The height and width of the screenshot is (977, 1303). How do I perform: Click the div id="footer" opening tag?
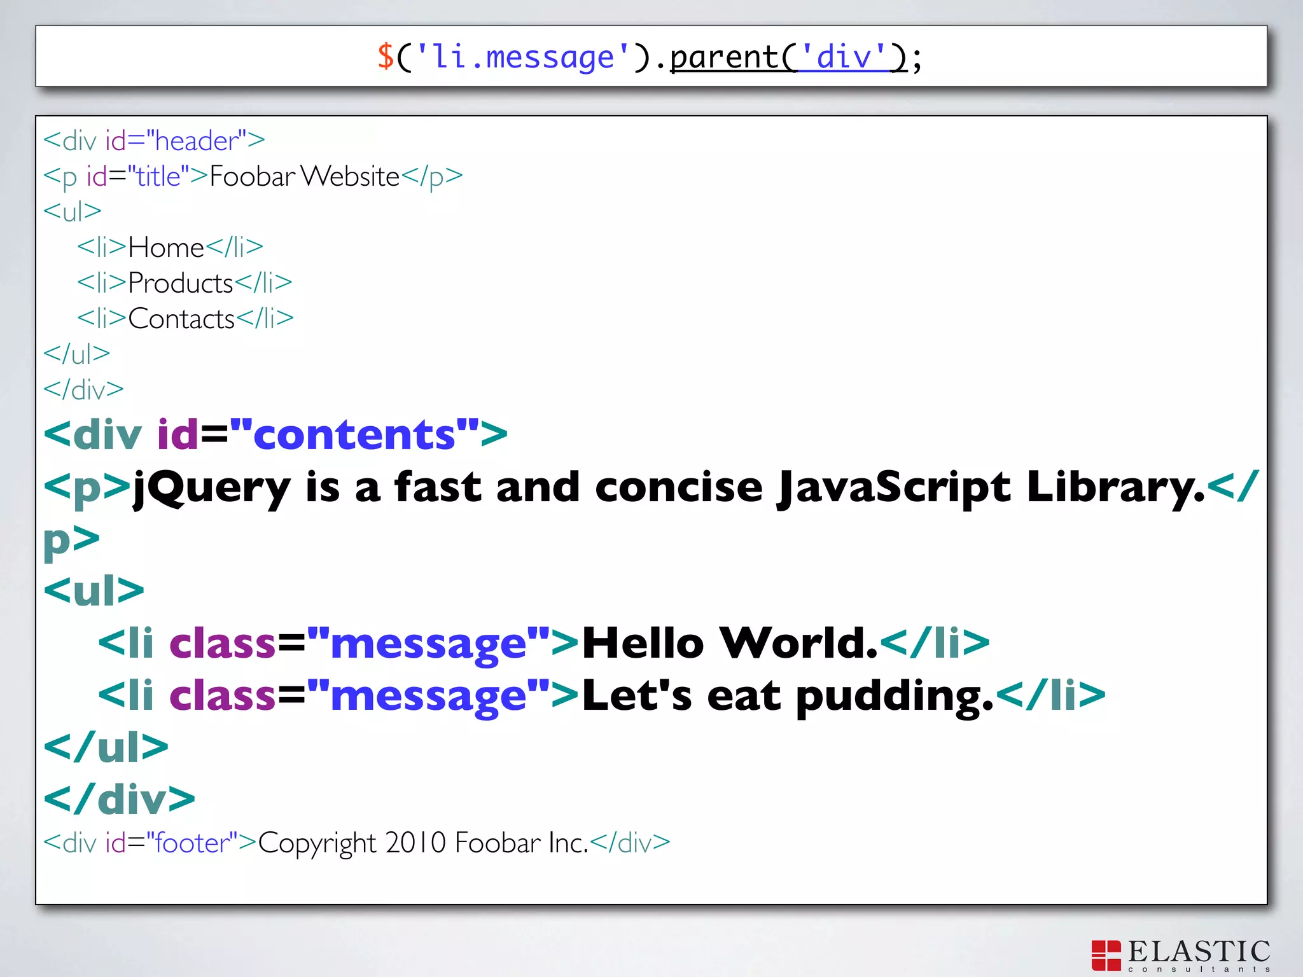[x=150, y=843]
